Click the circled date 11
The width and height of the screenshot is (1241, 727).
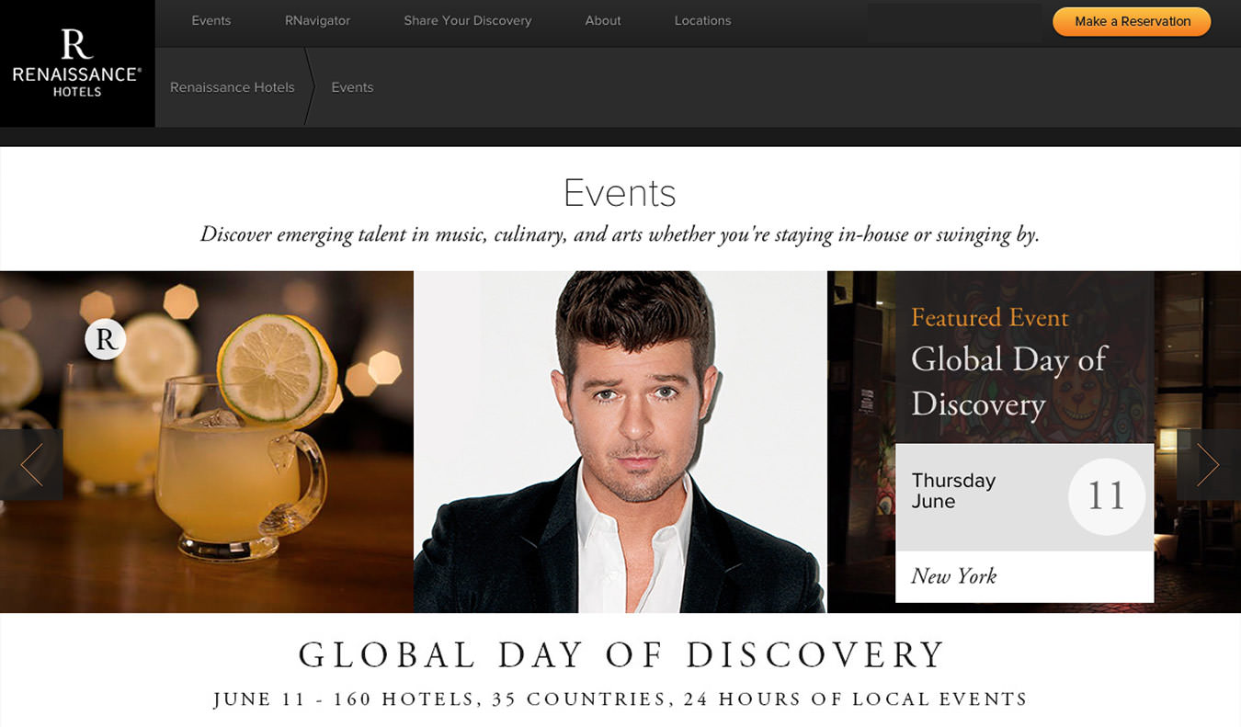(x=1106, y=495)
